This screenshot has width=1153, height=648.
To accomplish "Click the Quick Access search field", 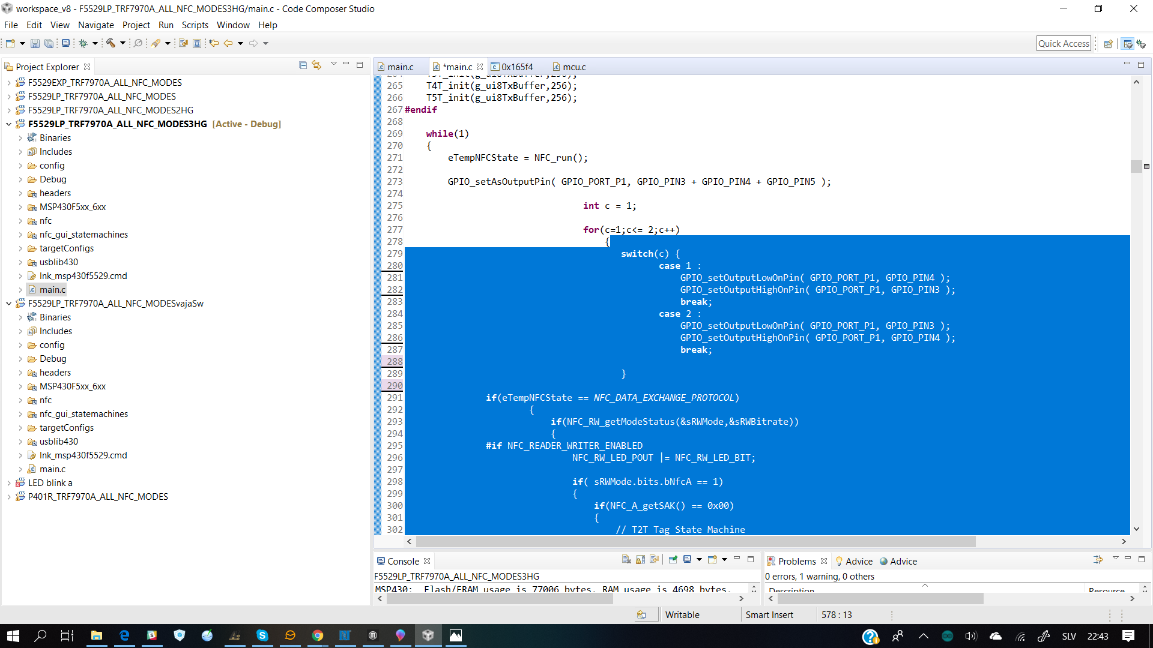I will [1063, 43].
